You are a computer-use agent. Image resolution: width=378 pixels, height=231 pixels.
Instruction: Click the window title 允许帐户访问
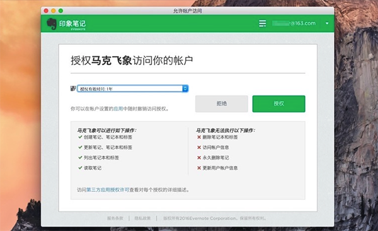pyautogui.click(x=188, y=11)
